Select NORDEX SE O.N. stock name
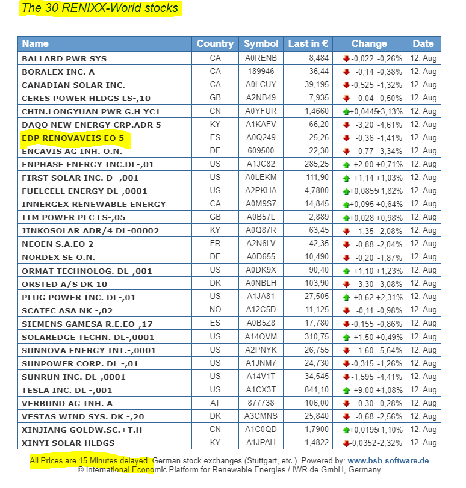The width and height of the screenshot is (466, 488). [x=58, y=258]
